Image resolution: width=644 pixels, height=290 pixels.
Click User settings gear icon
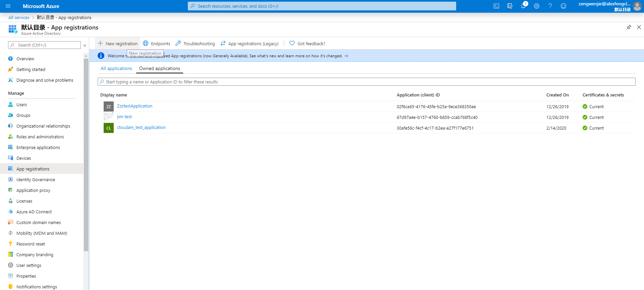(10, 265)
